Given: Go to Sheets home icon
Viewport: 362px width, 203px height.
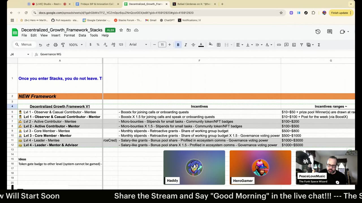Looking at the screenshot, I should click(15, 32).
